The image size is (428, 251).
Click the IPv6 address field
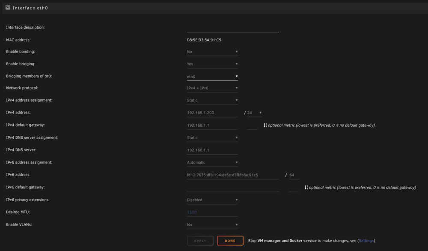tap(233, 175)
